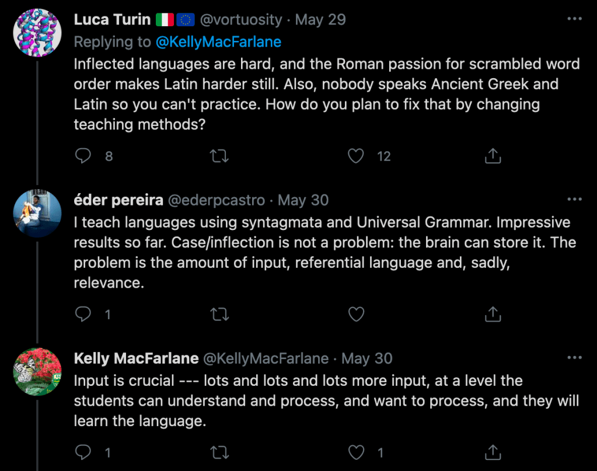The image size is (597, 471).
Task: Open more options on éder pereira's tweet
Action: tap(575, 200)
